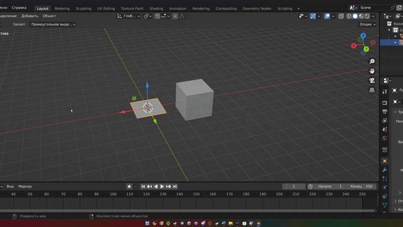Switch to solid viewport shading
Viewport: 403px width, 227px height.
[355, 16]
